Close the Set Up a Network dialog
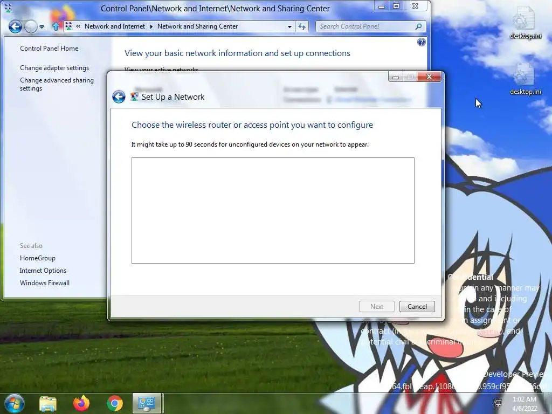This screenshot has width=552, height=414. coord(429,77)
